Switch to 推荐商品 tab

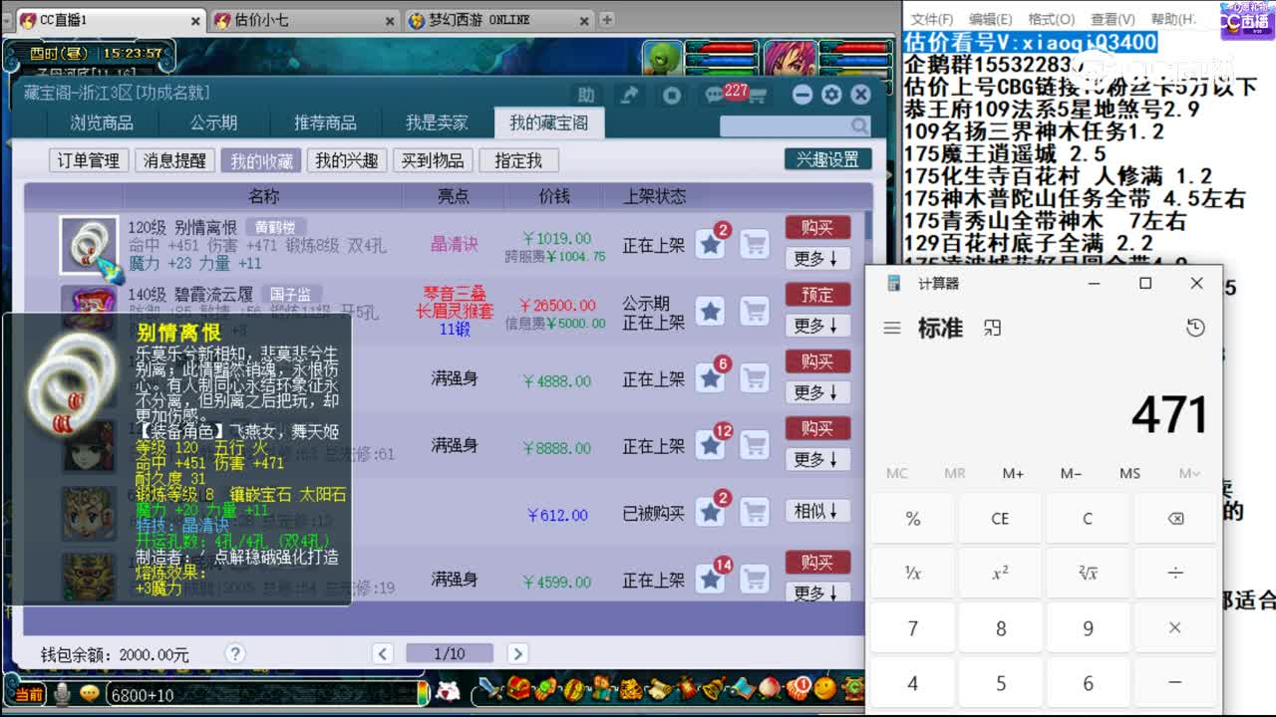(325, 122)
